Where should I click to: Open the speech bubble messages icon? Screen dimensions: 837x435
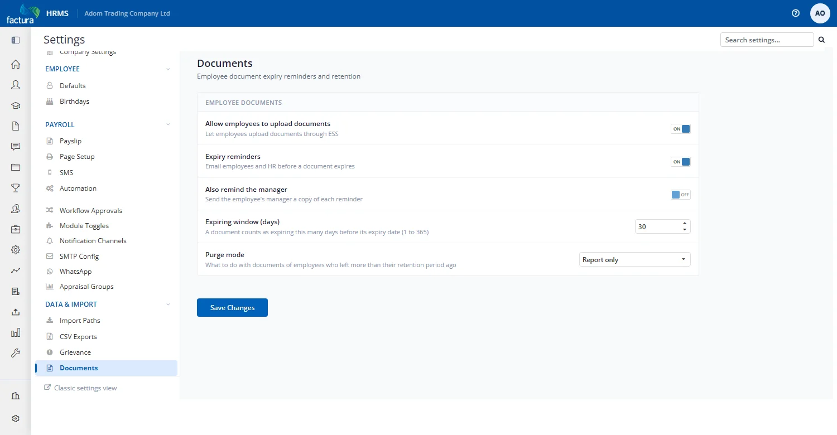pyautogui.click(x=16, y=147)
